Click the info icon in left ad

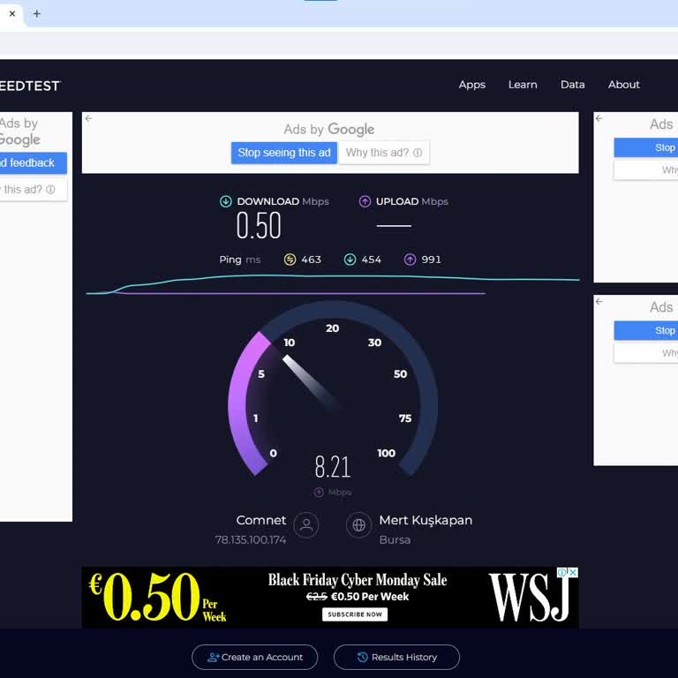point(50,190)
